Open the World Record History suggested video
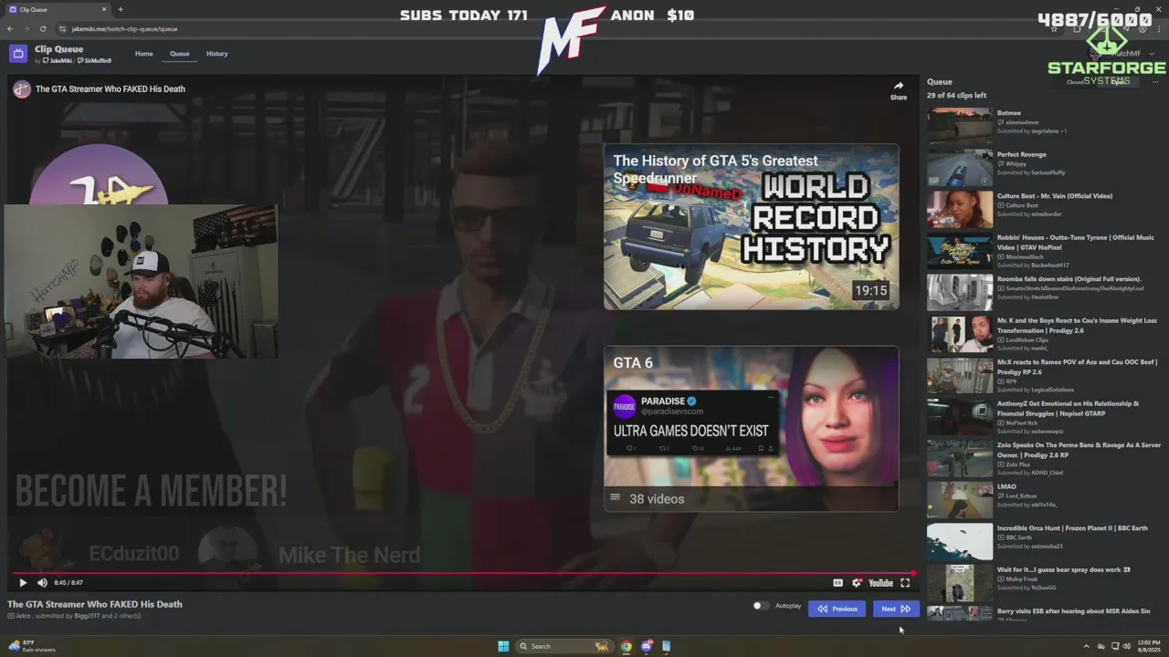This screenshot has width=1169, height=657. pos(751,226)
